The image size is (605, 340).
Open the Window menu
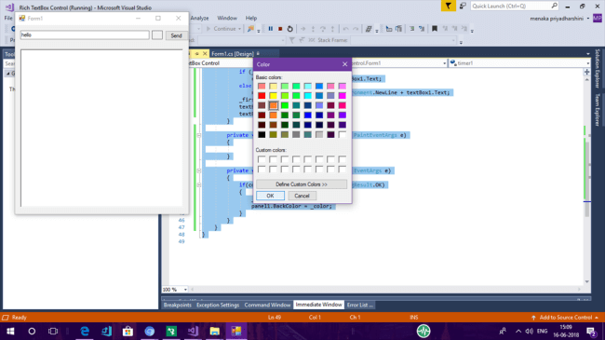click(227, 18)
